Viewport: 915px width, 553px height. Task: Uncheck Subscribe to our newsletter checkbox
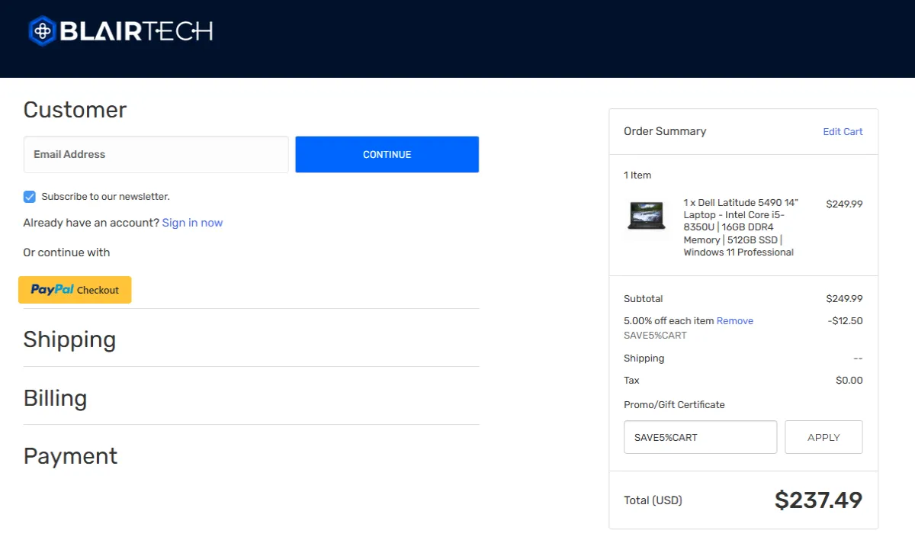(x=30, y=197)
